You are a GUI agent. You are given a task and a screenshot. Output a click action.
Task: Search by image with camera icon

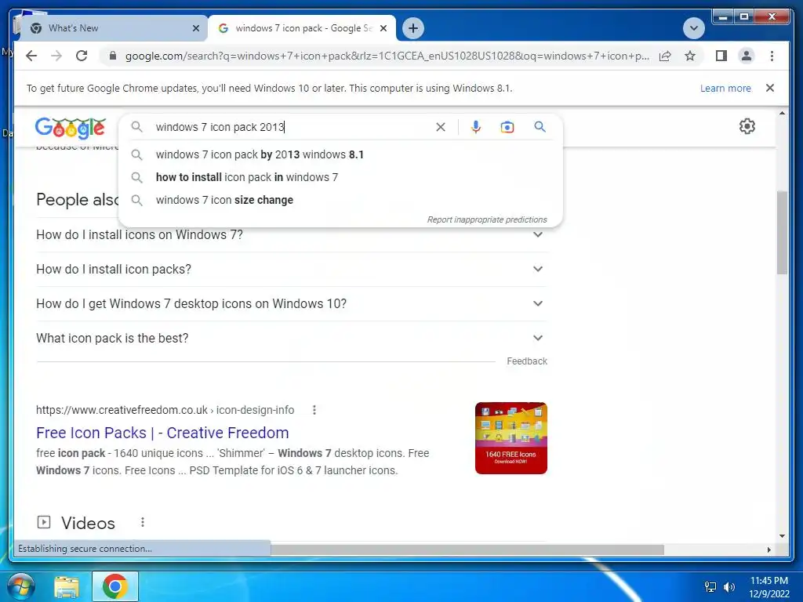click(x=507, y=127)
